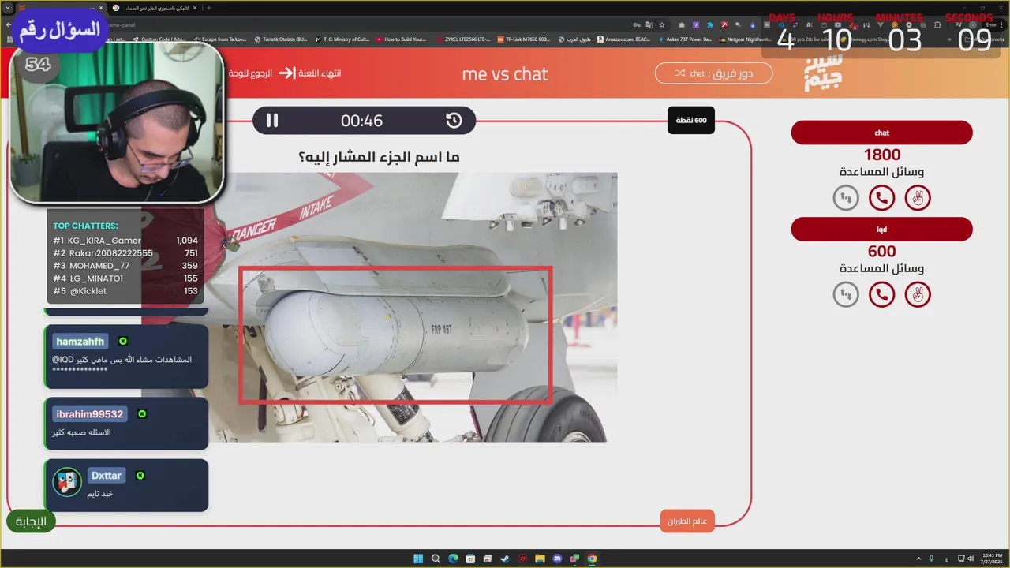1010x568 pixels.
Task: Click the 600 نقطة points badge
Action: click(691, 120)
